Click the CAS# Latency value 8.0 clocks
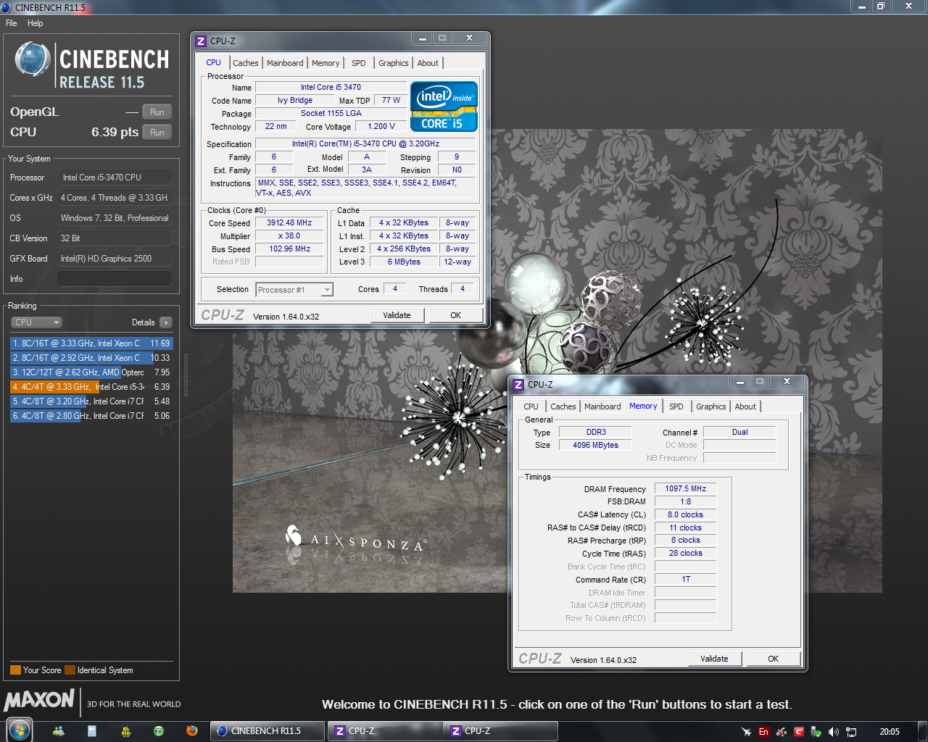The height and width of the screenshot is (742, 928). [686, 515]
